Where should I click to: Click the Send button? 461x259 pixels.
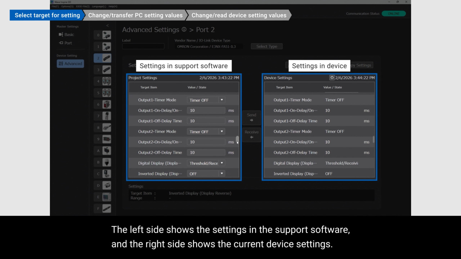[251, 117]
